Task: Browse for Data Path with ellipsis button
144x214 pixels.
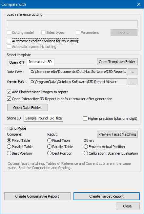Action: pos(133,72)
